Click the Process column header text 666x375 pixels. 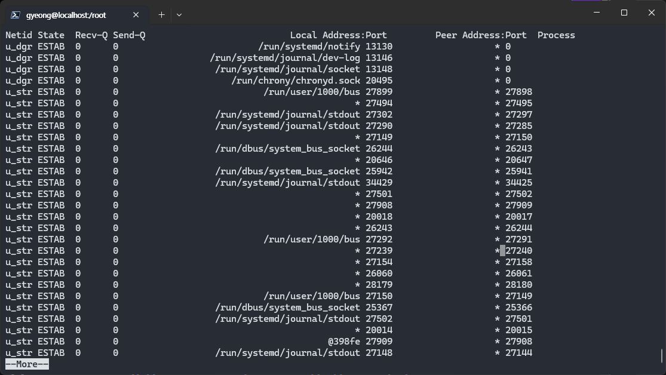click(555, 35)
